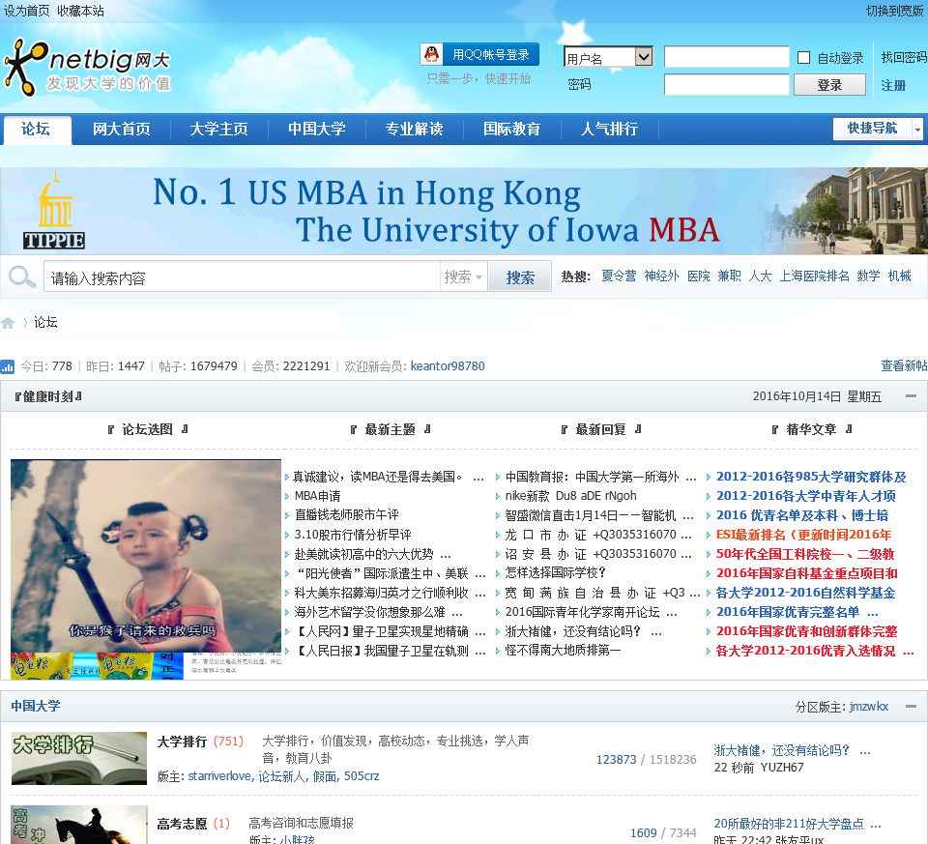Open moderator starriverlove profile

click(x=220, y=776)
